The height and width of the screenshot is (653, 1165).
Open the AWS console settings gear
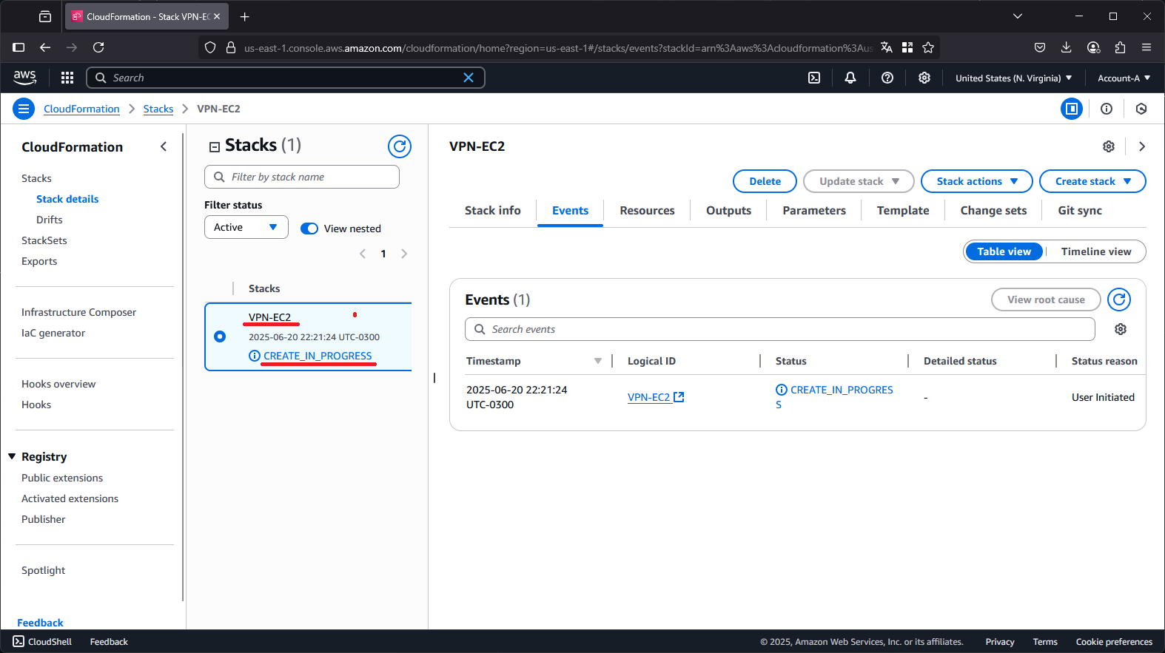coord(924,78)
